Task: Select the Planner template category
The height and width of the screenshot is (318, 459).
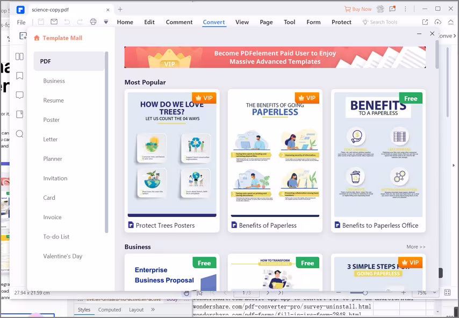Action: coord(53,158)
